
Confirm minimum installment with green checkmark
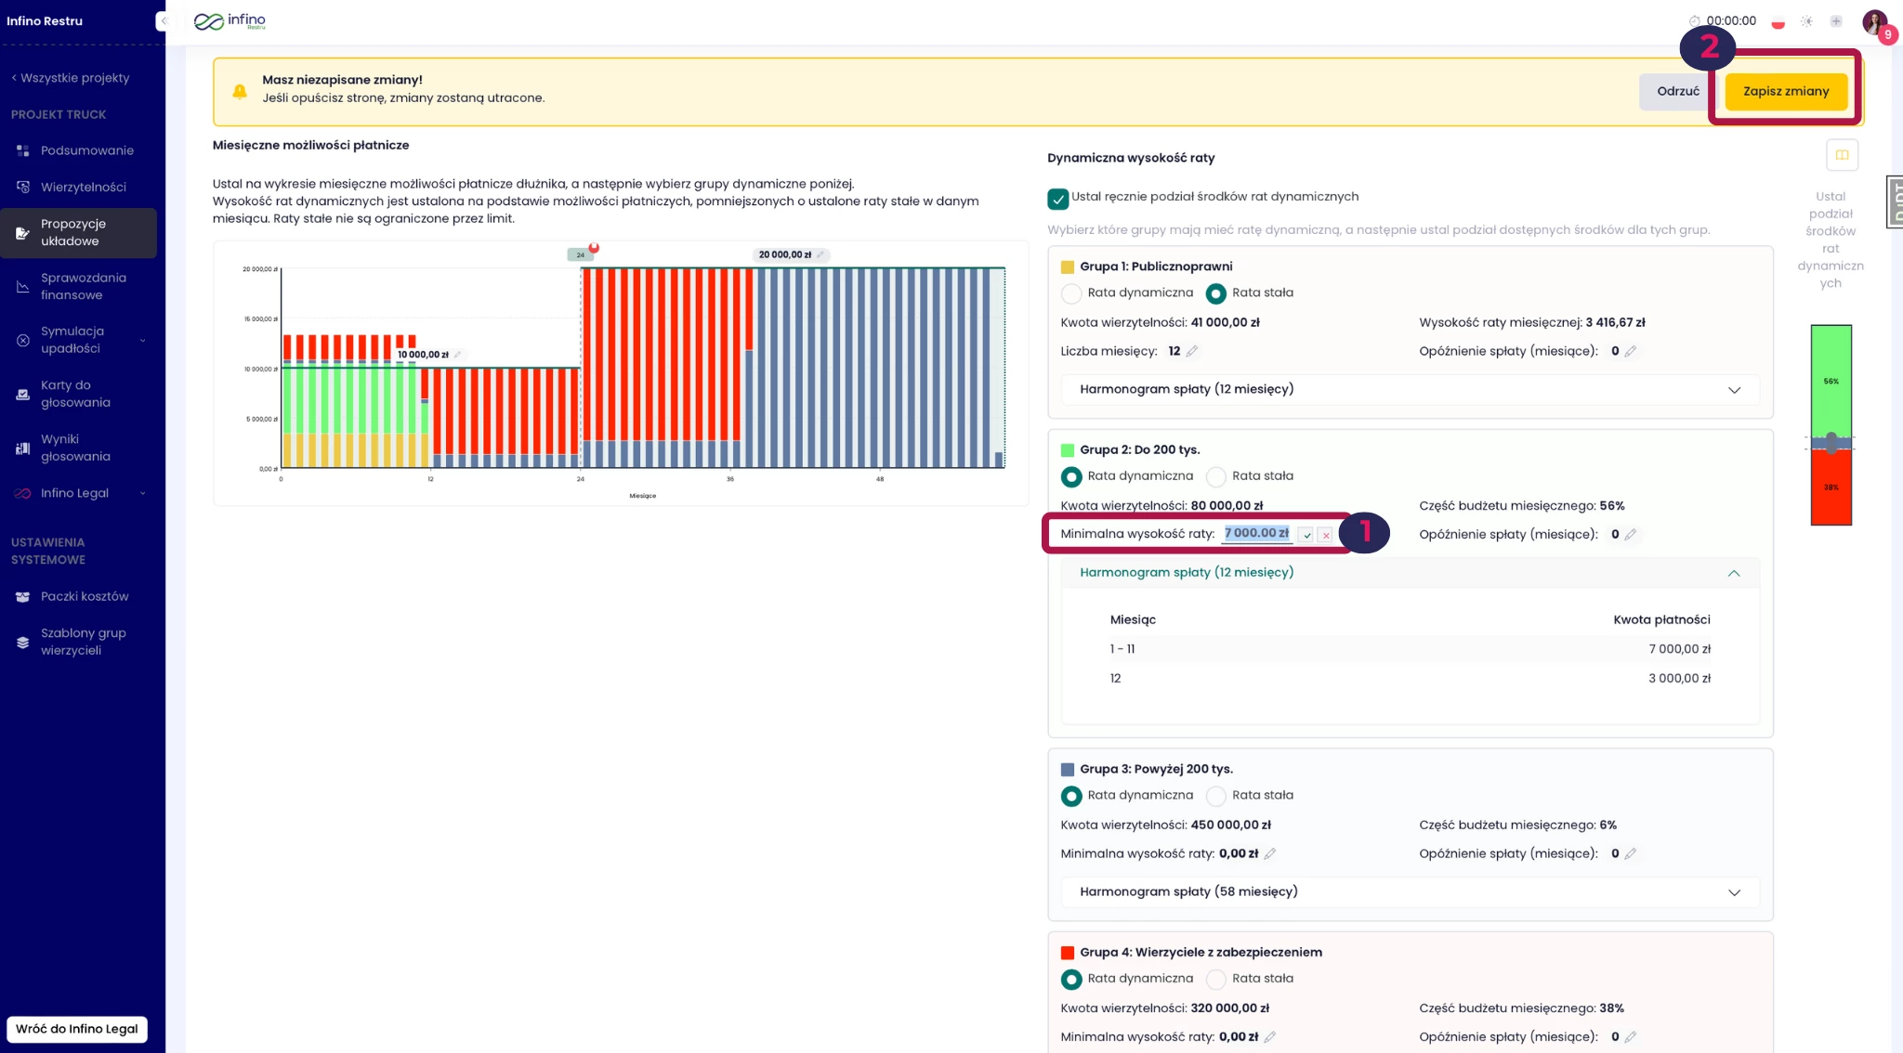coord(1307,535)
